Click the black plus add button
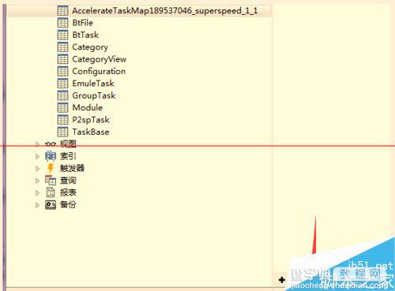Image resolution: width=395 pixels, height=291 pixels. [282, 280]
